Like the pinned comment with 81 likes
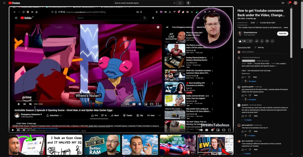303x157 pixels. point(243,77)
